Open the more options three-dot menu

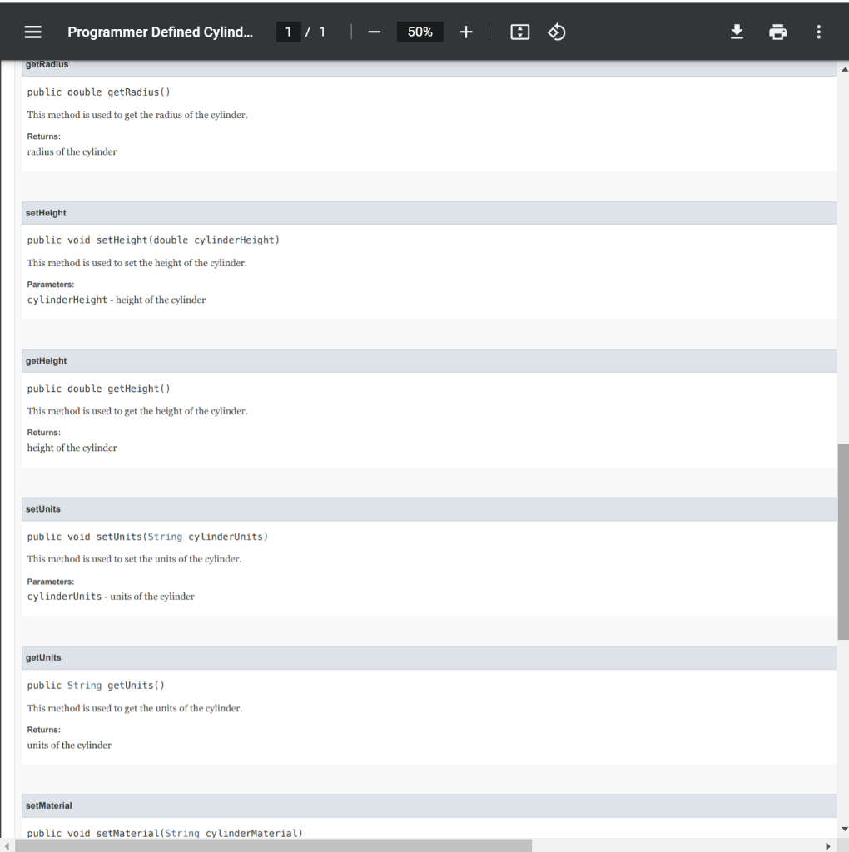coord(819,32)
